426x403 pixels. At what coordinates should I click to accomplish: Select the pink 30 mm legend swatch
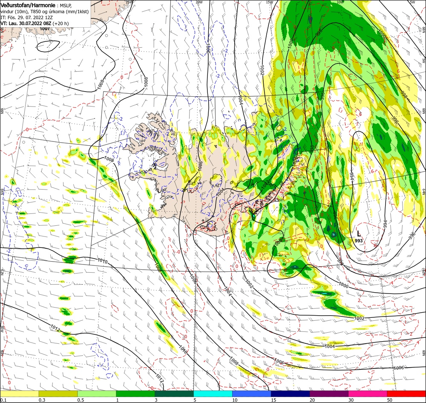368,394
